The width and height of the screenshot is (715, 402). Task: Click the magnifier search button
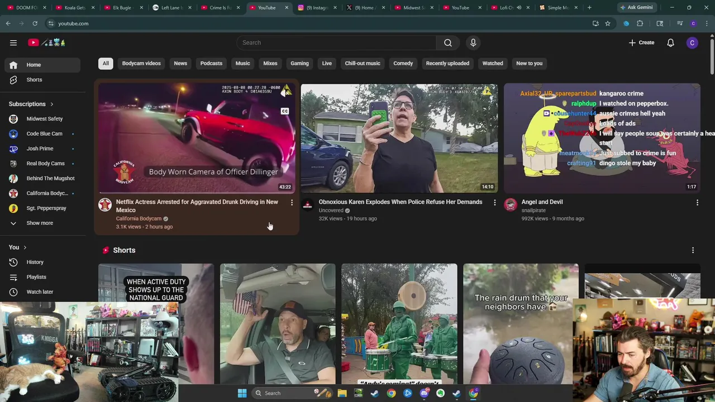pyautogui.click(x=448, y=42)
